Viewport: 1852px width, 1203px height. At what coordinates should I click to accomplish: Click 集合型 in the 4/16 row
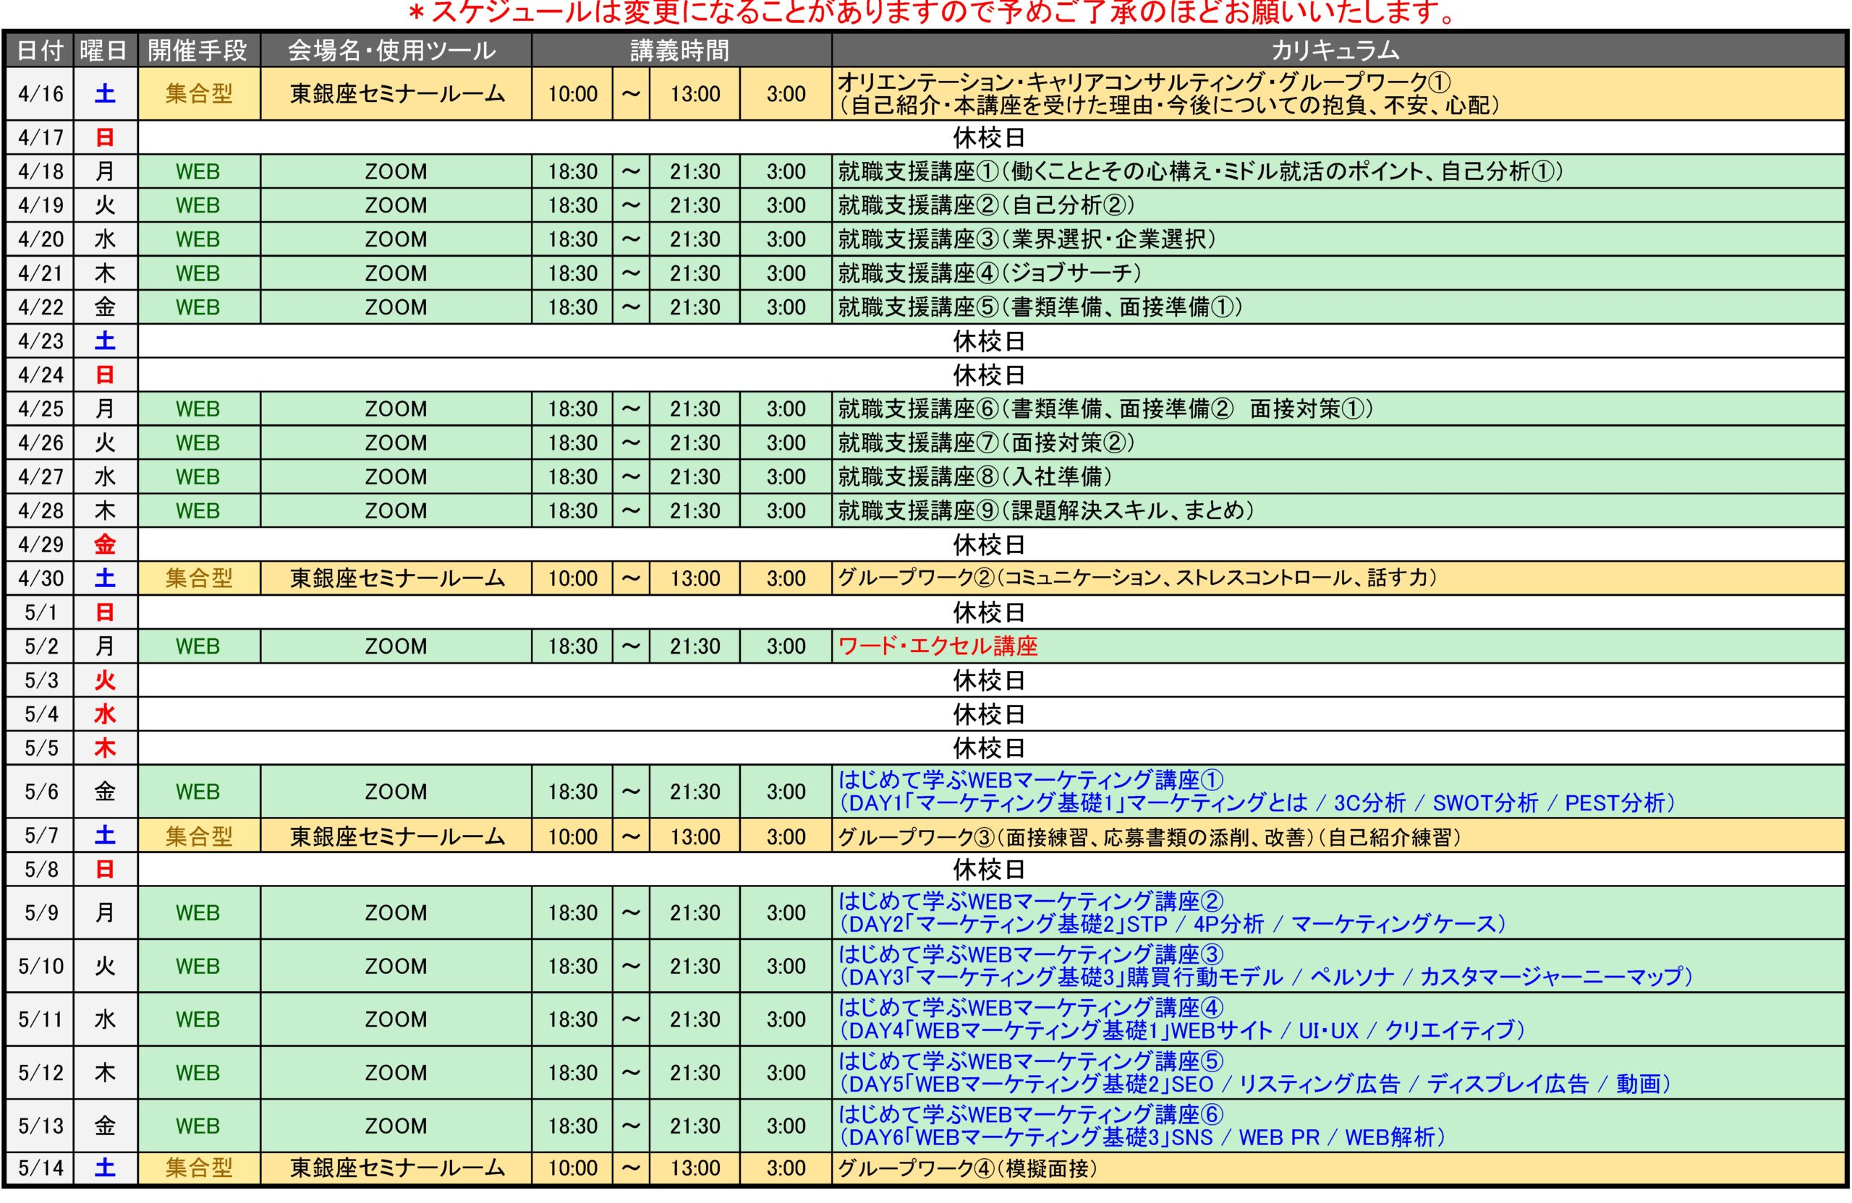[198, 94]
